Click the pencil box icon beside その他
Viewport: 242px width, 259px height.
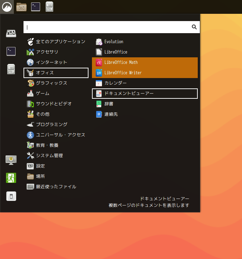[30, 114]
